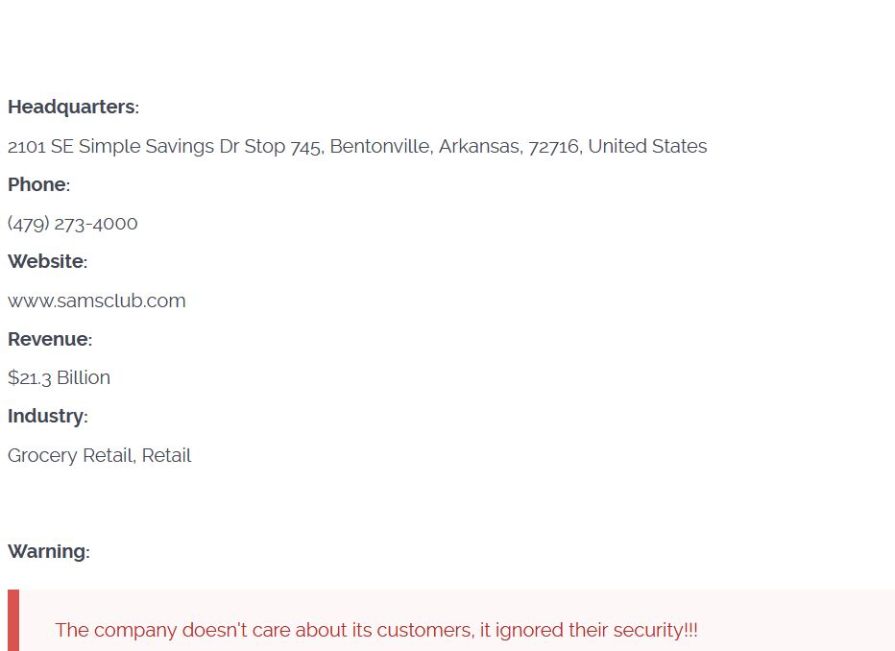Click the red bar of the warning box

tap(13, 620)
